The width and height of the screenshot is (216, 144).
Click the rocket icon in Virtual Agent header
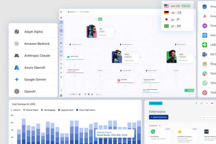(x=201, y=103)
